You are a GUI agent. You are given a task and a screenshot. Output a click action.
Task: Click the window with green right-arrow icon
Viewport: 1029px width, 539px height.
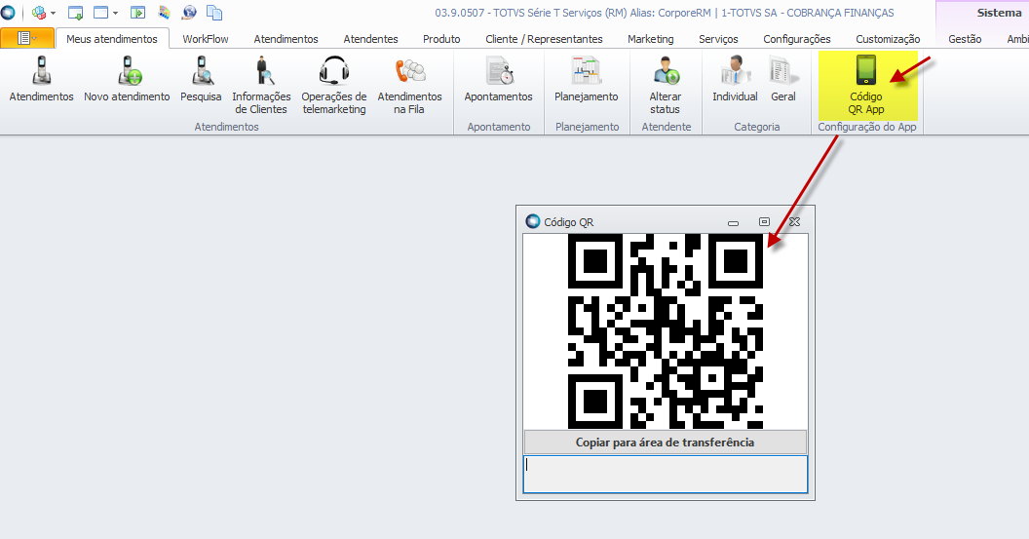click(137, 12)
